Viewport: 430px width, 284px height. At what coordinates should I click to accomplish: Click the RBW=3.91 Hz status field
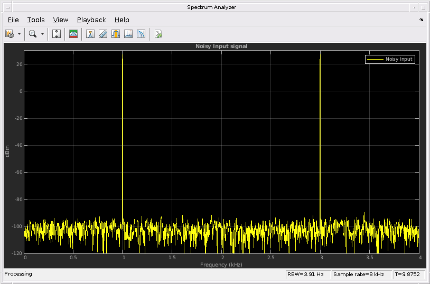click(x=308, y=274)
